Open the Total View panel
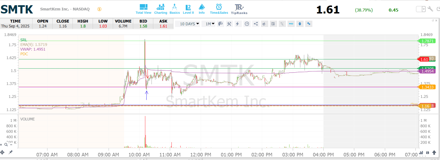440x160 pixels. click(x=143, y=9)
